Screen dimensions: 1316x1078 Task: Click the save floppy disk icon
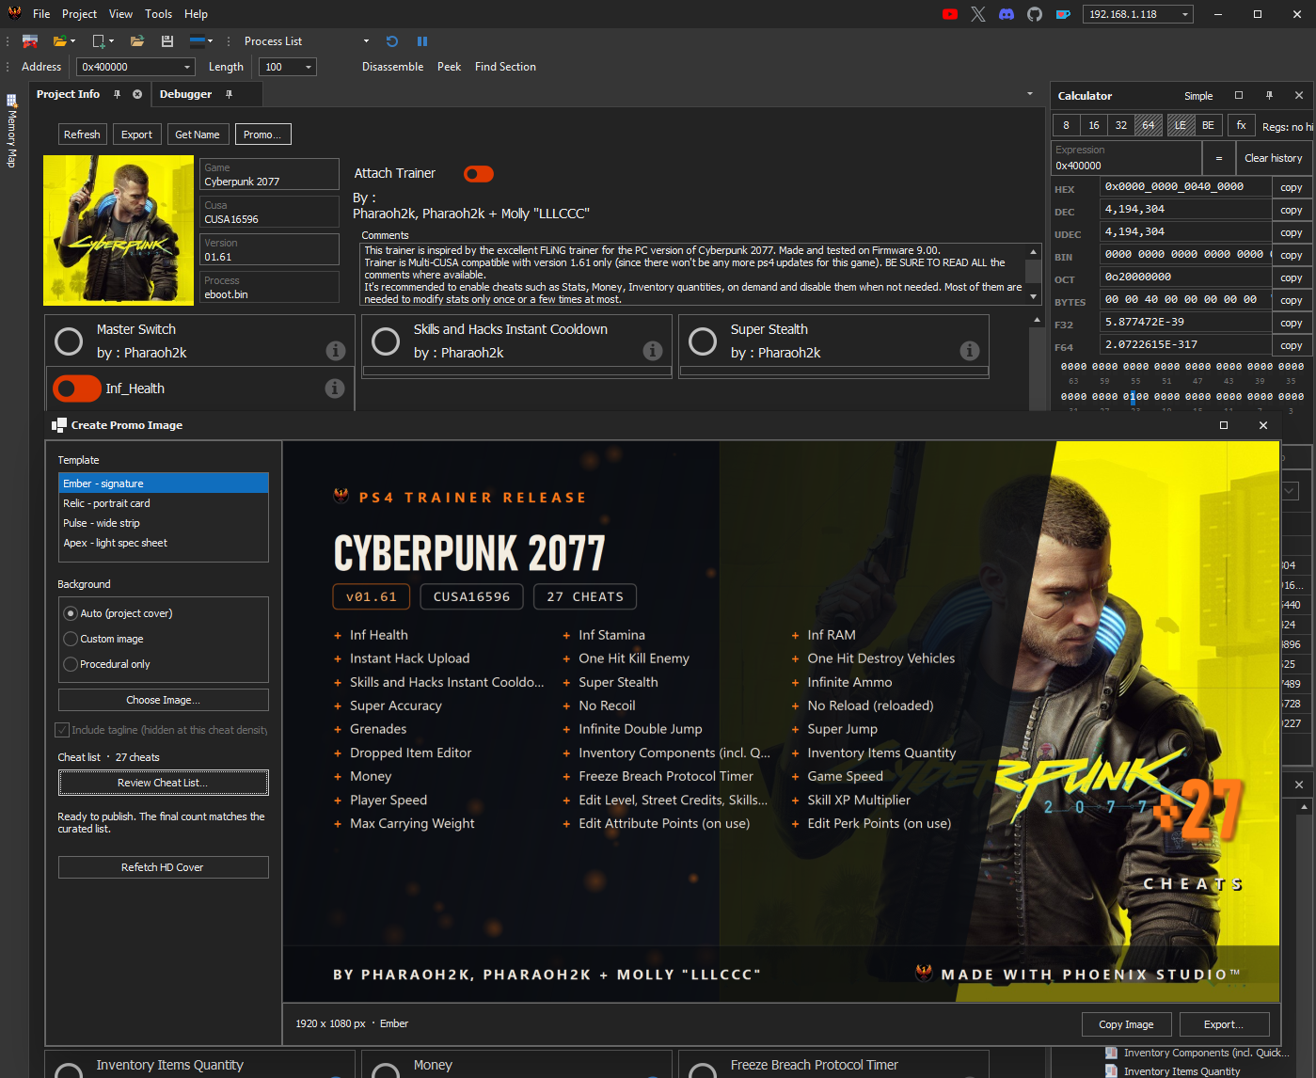click(167, 41)
